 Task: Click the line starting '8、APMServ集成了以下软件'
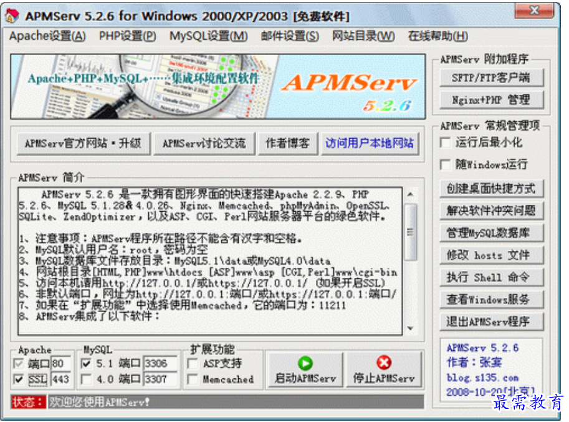[x=89, y=316]
